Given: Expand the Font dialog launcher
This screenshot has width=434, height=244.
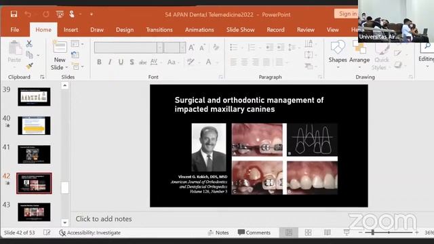Looking at the screenshot, I should (220, 77).
